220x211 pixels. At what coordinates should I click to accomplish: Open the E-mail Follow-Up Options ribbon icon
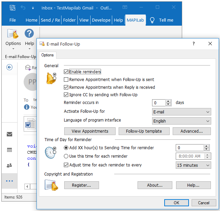(13, 34)
